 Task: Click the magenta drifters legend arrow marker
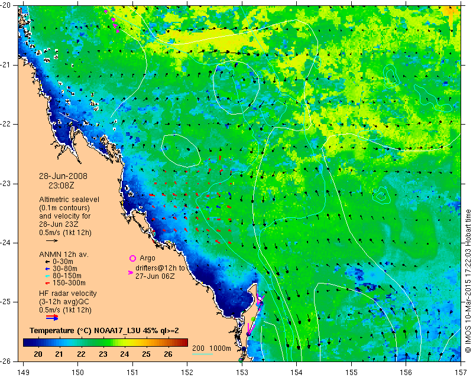tap(130, 272)
